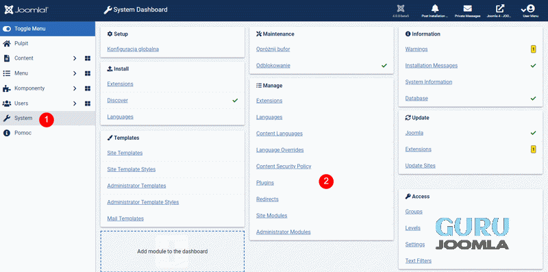Image resolution: width=548 pixels, height=272 pixels.
Task: Open the Joomla 4 site preview icon
Action: (x=500, y=8)
